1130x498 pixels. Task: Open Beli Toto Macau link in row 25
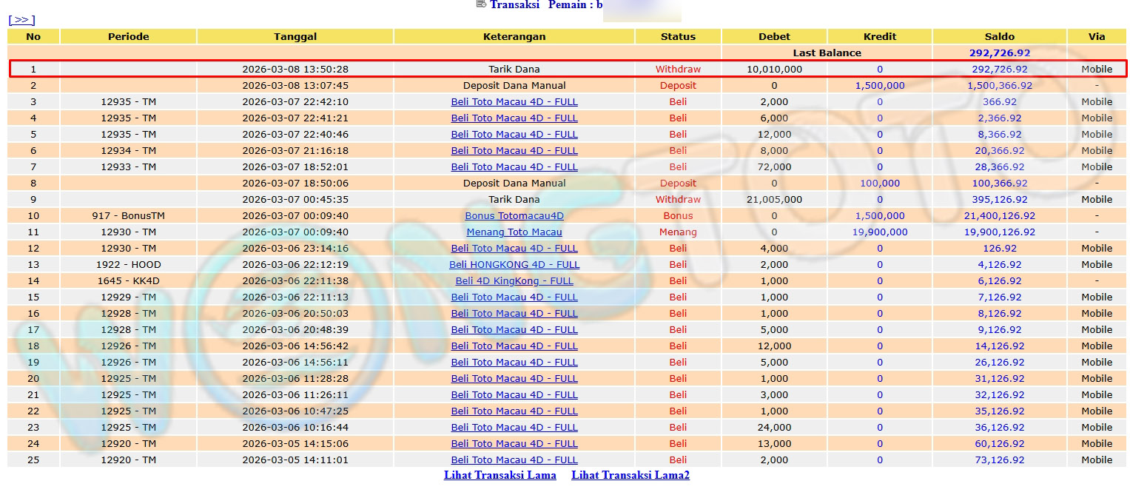pyautogui.click(x=514, y=460)
